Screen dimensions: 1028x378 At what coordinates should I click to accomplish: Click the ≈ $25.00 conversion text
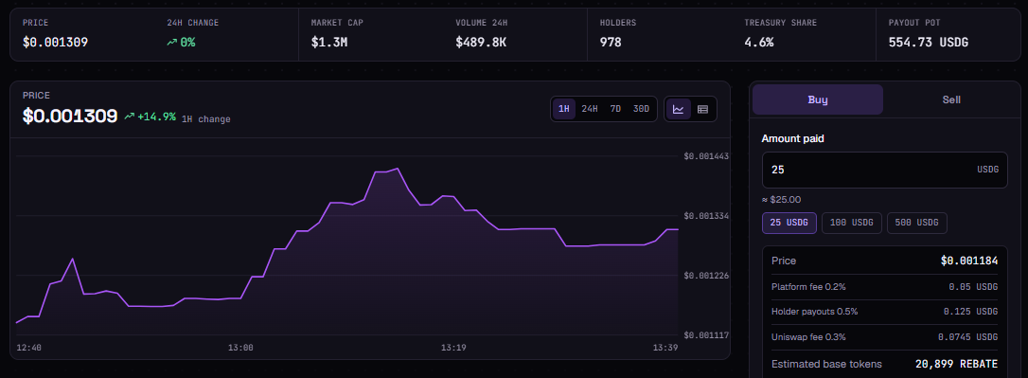click(x=782, y=200)
